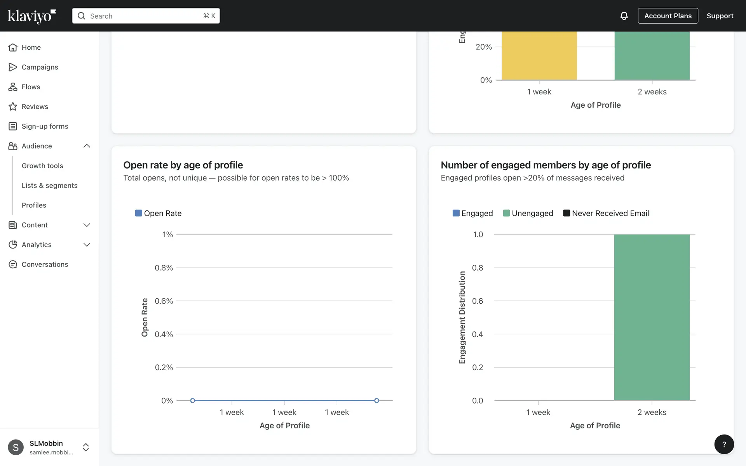Toggle Never Received Email legend series
This screenshot has height=466, width=746.
pyautogui.click(x=606, y=213)
